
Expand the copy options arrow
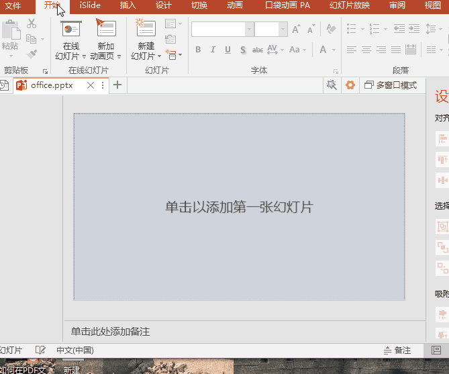click(43, 39)
